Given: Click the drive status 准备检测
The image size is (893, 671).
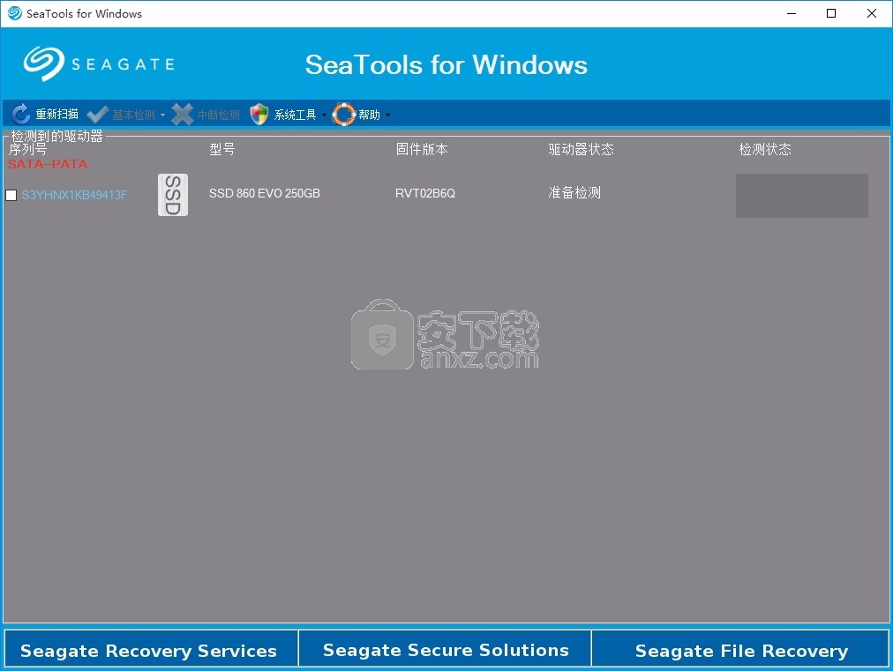Looking at the screenshot, I should click(574, 193).
